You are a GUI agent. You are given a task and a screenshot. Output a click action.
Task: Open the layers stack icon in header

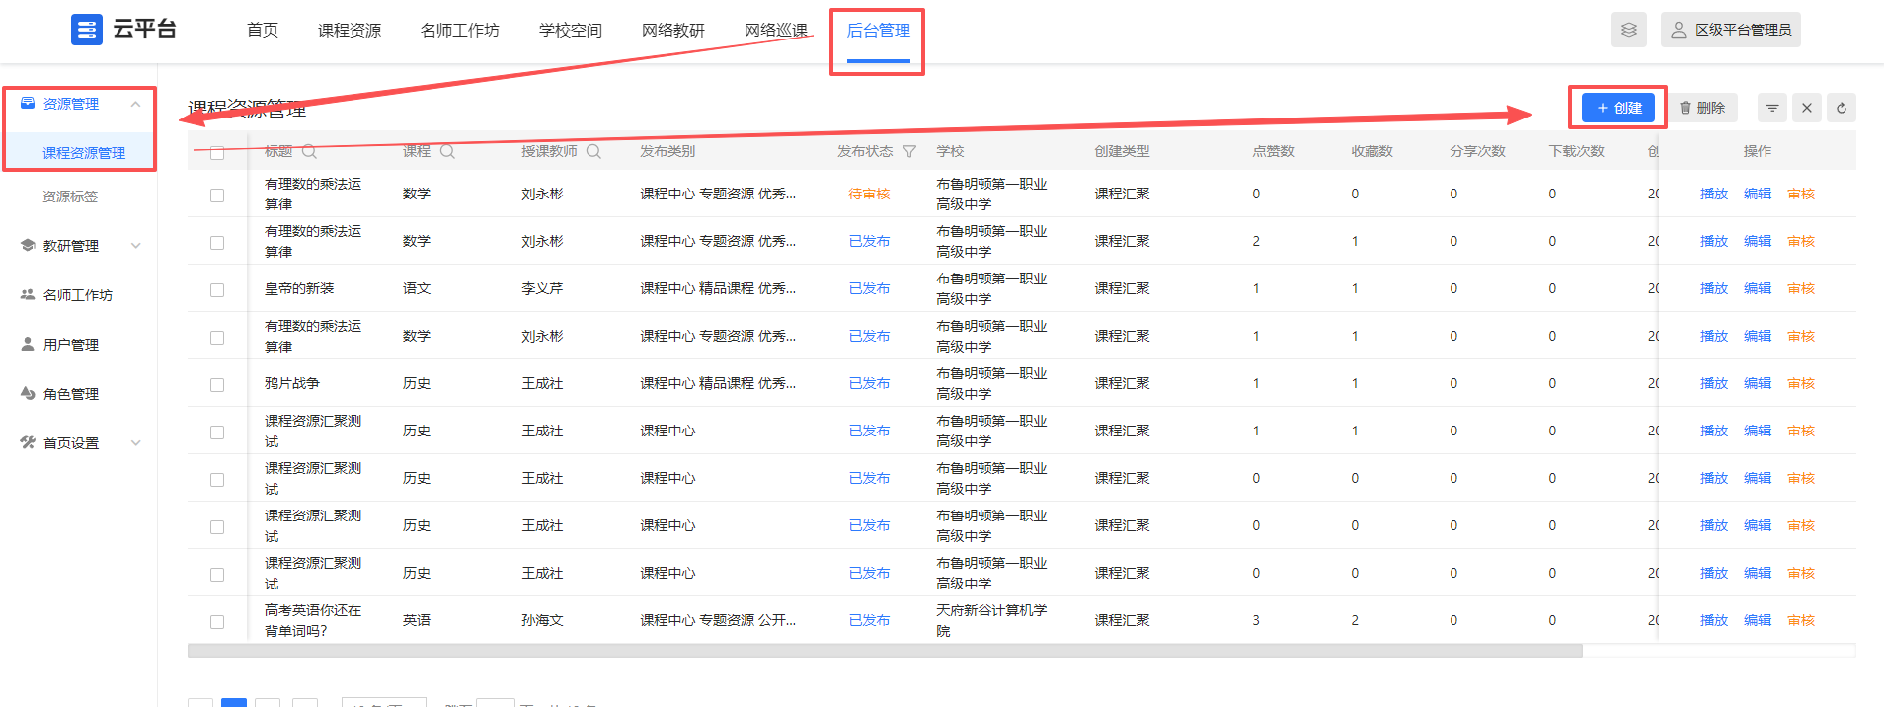1629,30
